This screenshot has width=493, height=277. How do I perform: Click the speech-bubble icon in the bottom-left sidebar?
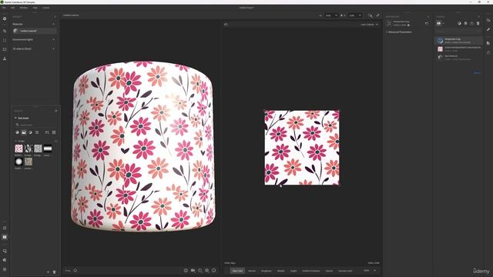pos(5,251)
